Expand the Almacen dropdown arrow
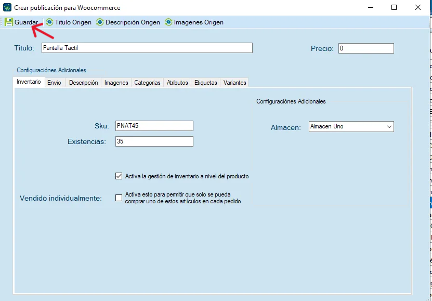 389,127
